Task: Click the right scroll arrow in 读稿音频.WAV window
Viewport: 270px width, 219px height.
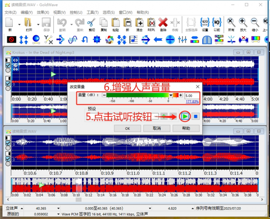Action: point(262,200)
